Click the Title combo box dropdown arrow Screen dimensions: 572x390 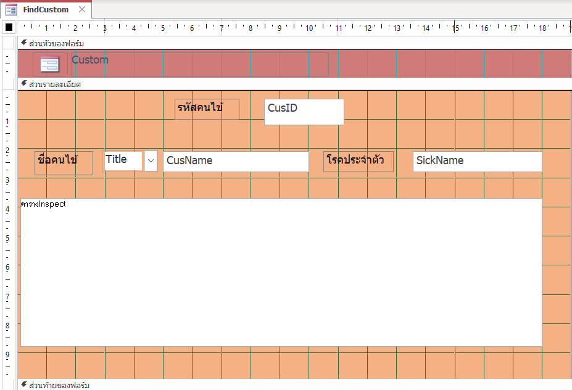pyautogui.click(x=151, y=161)
